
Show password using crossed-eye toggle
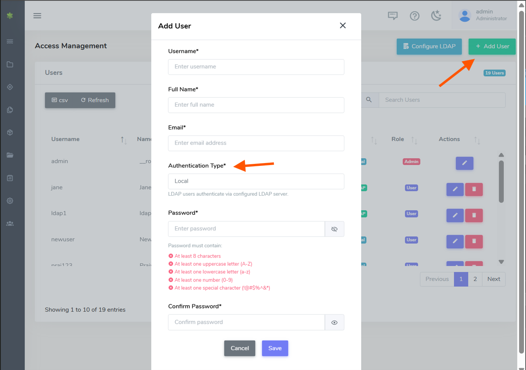(x=334, y=229)
